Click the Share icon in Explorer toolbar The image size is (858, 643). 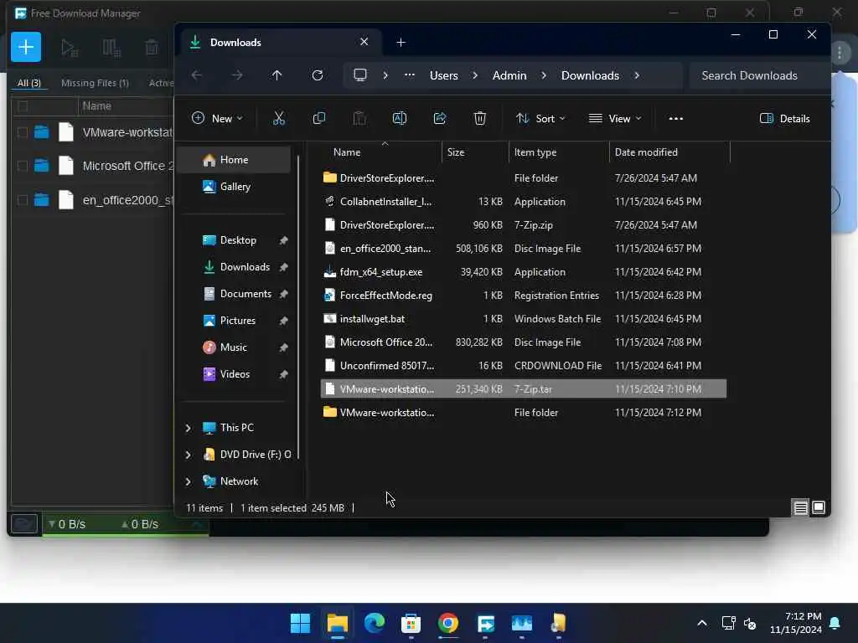440,118
